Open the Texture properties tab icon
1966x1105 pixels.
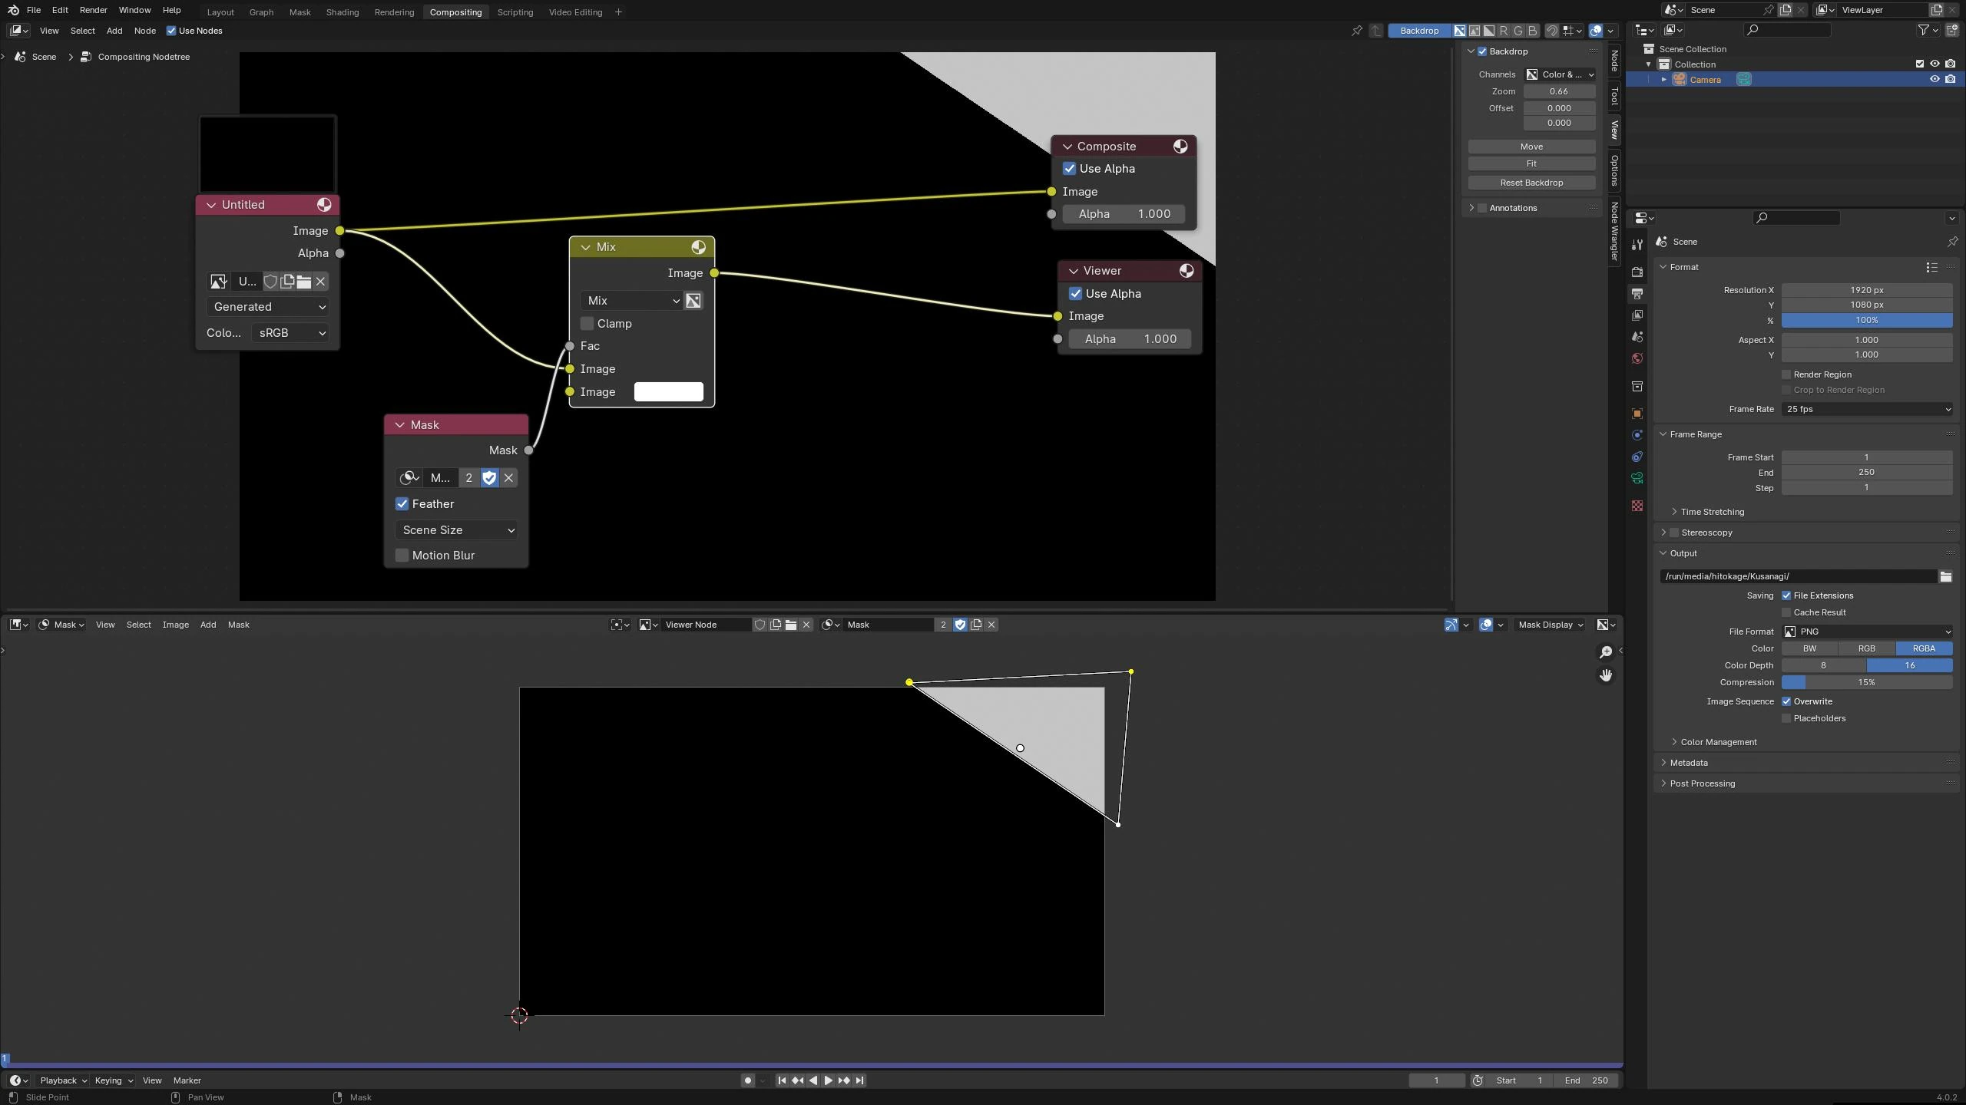pos(1637,506)
